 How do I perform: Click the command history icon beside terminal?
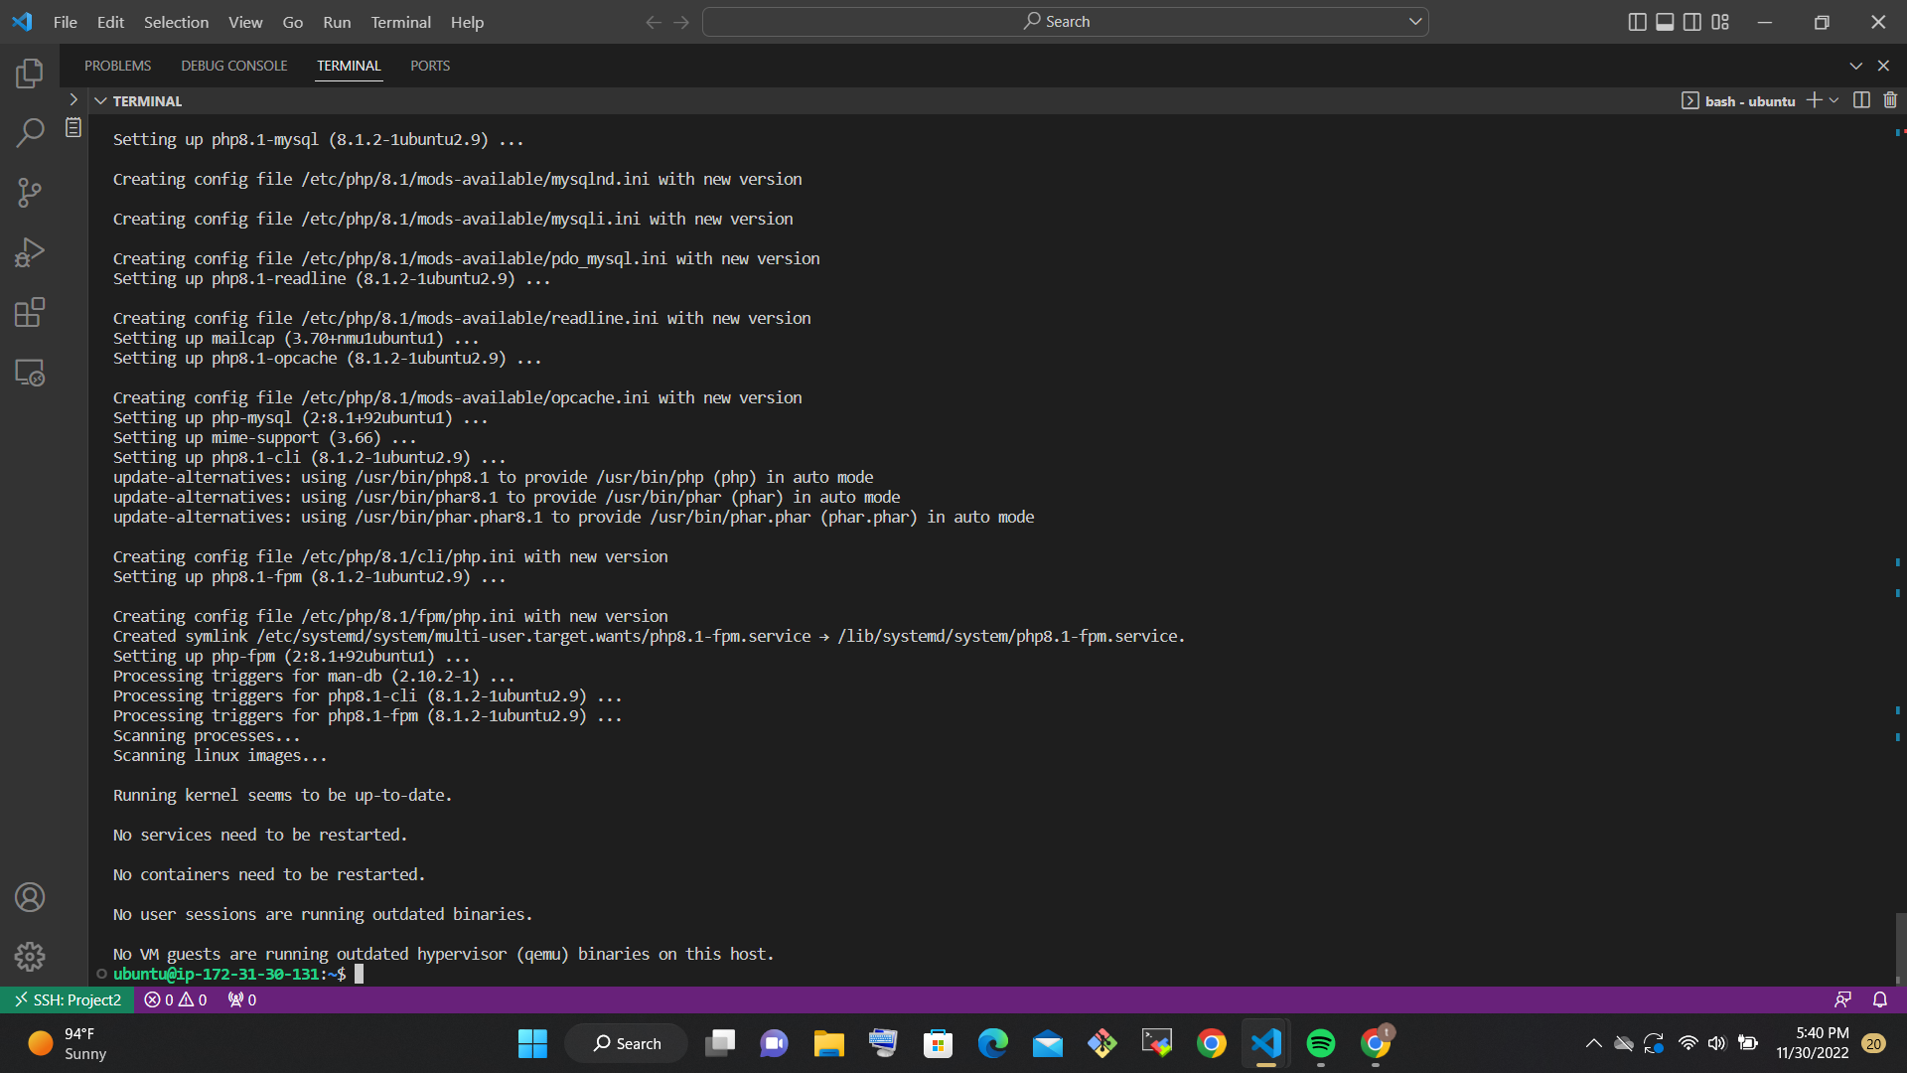pos(73,127)
